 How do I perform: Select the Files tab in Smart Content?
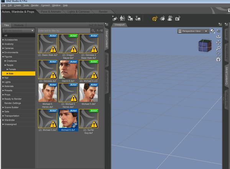[x=7, y=25]
